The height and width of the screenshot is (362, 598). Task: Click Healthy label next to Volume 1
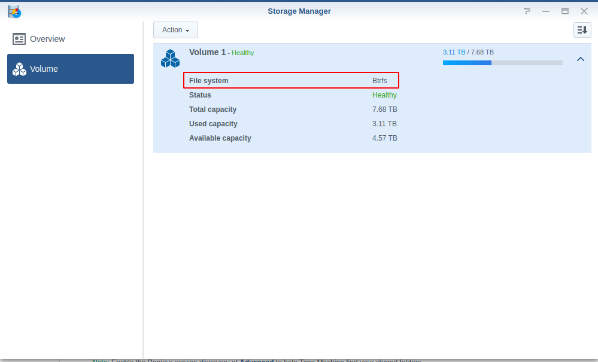point(242,53)
